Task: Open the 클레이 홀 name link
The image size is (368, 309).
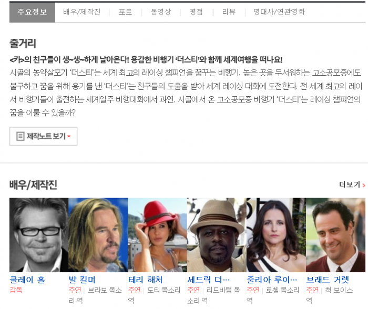Action: point(27,280)
